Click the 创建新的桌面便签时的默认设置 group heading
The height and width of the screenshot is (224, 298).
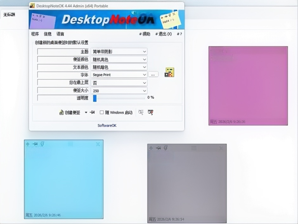pyautogui.click(x=61, y=42)
